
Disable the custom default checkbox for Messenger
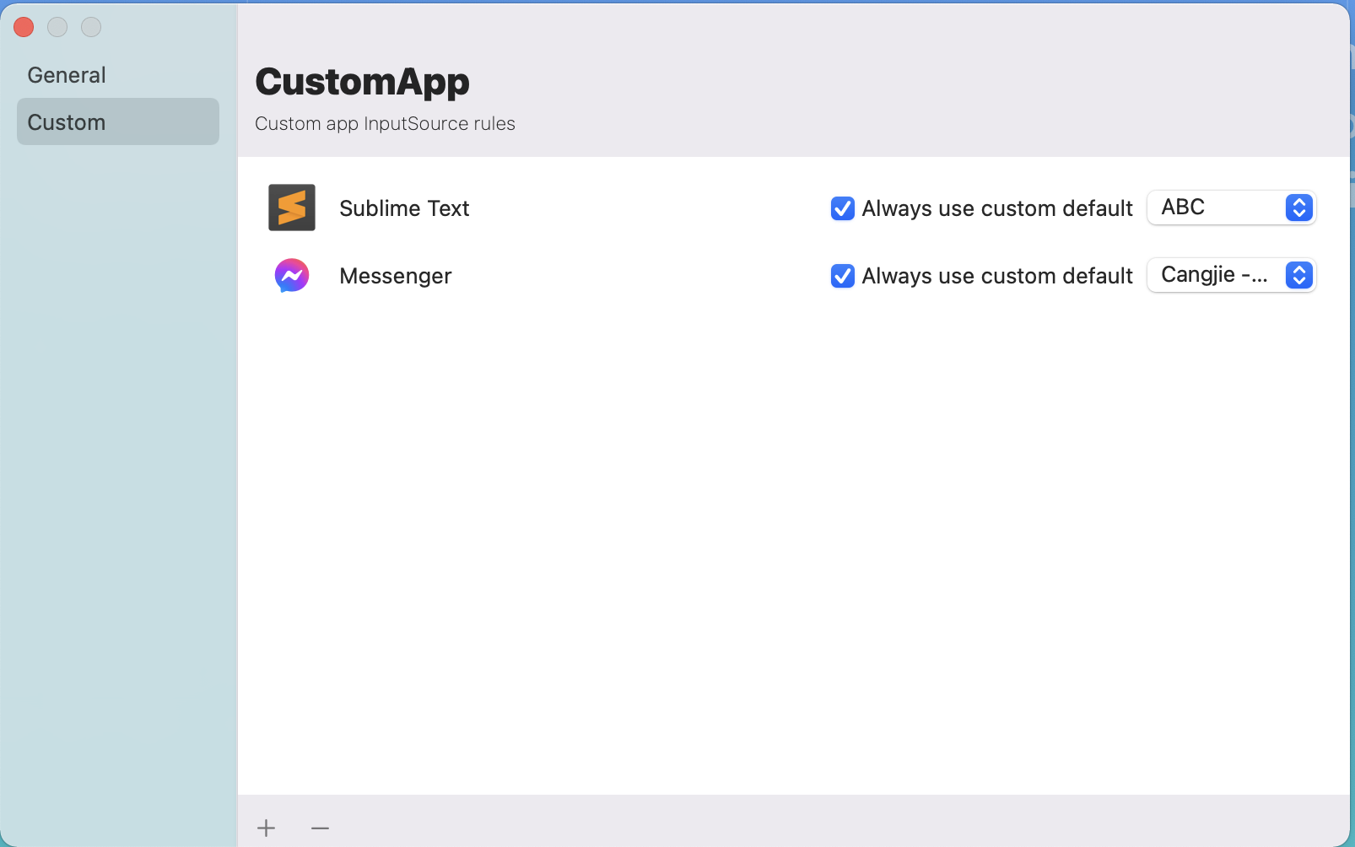click(x=842, y=276)
